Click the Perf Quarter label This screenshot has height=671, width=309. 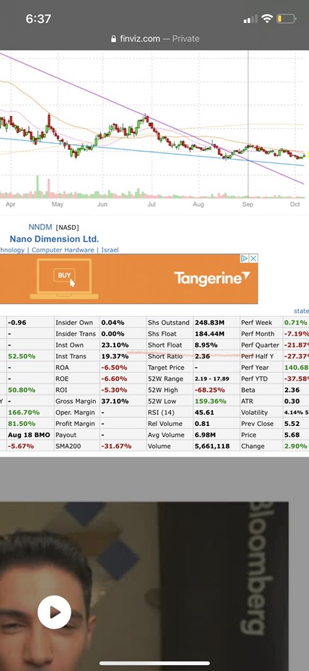(x=260, y=345)
